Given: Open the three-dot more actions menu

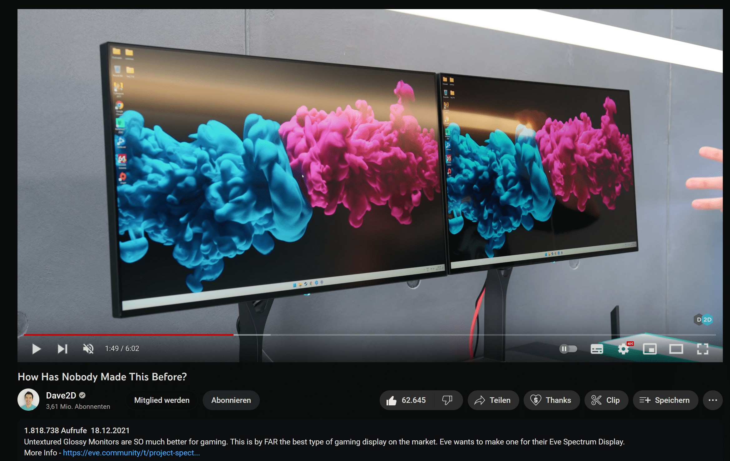Looking at the screenshot, I should [713, 400].
